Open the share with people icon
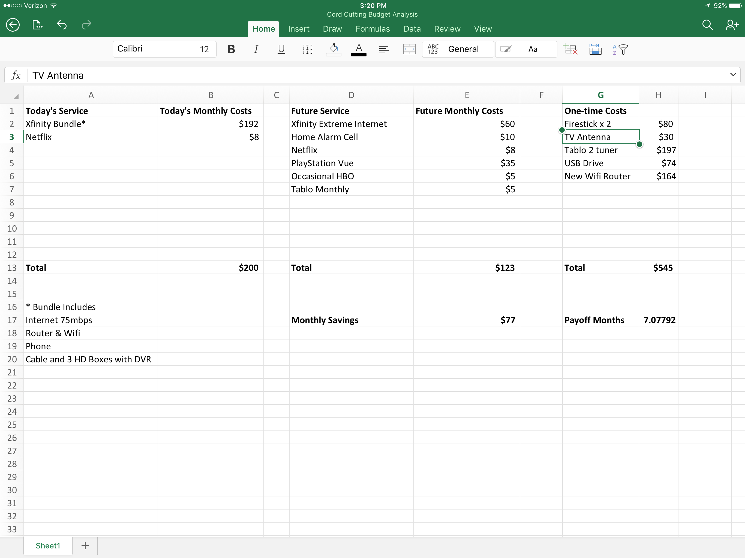This screenshot has width=745, height=558. (732, 25)
